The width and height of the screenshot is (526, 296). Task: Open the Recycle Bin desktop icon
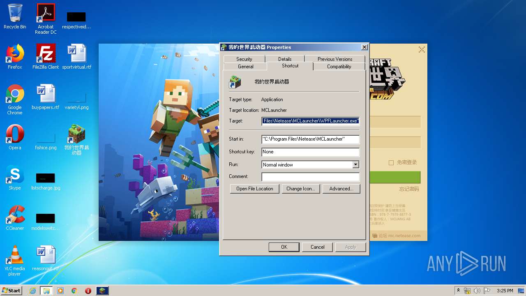(x=15, y=16)
